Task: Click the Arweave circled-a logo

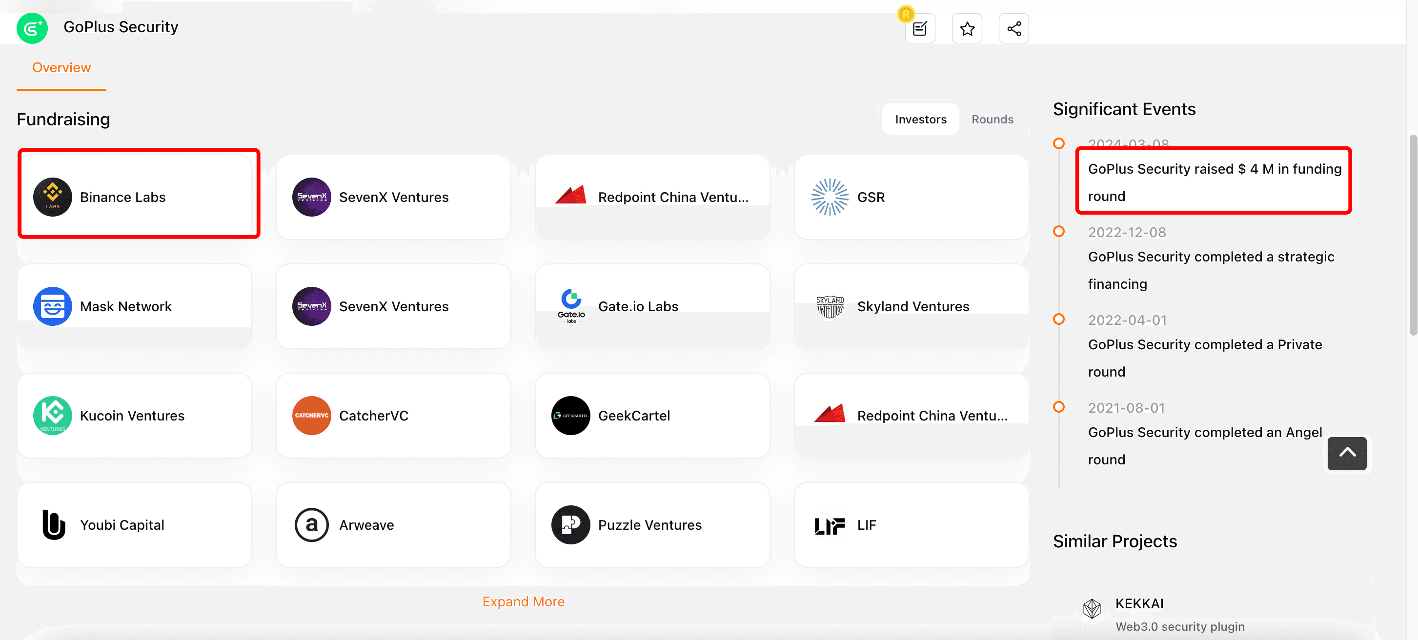Action: tap(312, 524)
